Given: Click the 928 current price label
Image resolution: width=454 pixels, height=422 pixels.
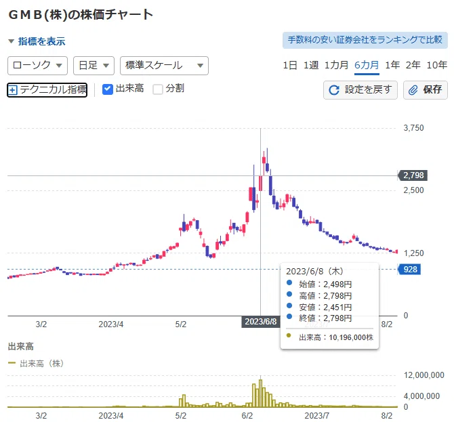Looking at the screenshot, I should coord(410,270).
